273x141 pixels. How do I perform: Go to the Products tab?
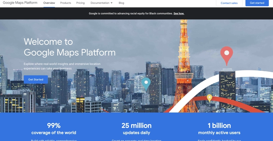coord(66,3)
